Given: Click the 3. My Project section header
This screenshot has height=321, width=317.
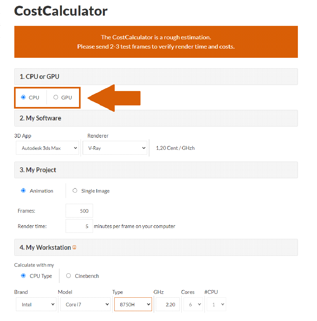Looking at the screenshot, I should (x=156, y=170).
